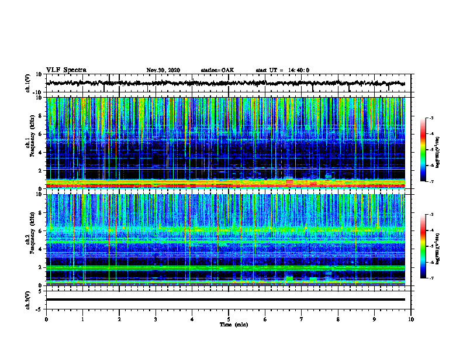Click the "6" kHz tick on ch.2 spectrogram

point(40,231)
